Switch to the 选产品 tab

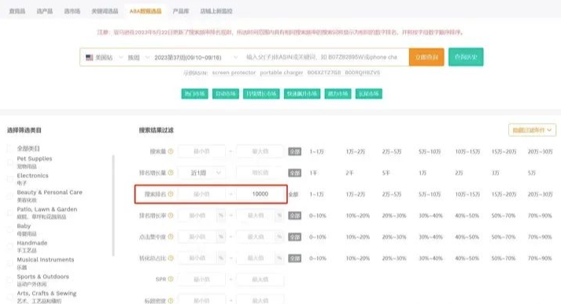(x=44, y=11)
